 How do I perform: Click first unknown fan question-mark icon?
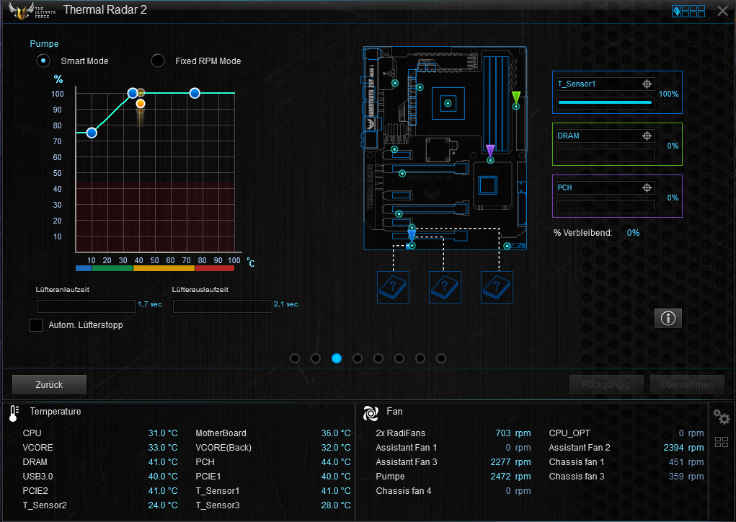coord(394,287)
